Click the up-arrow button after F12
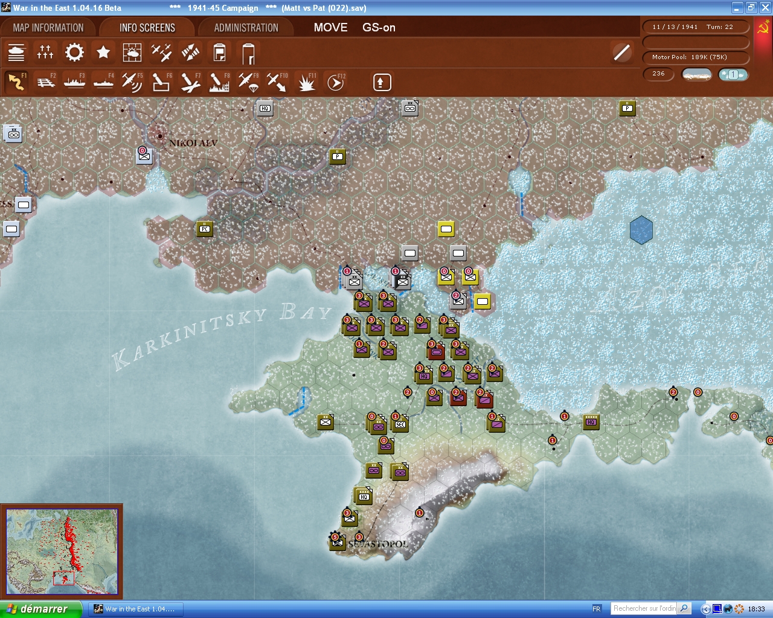Viewport: 773px width, 618px height. click(382, 82)
